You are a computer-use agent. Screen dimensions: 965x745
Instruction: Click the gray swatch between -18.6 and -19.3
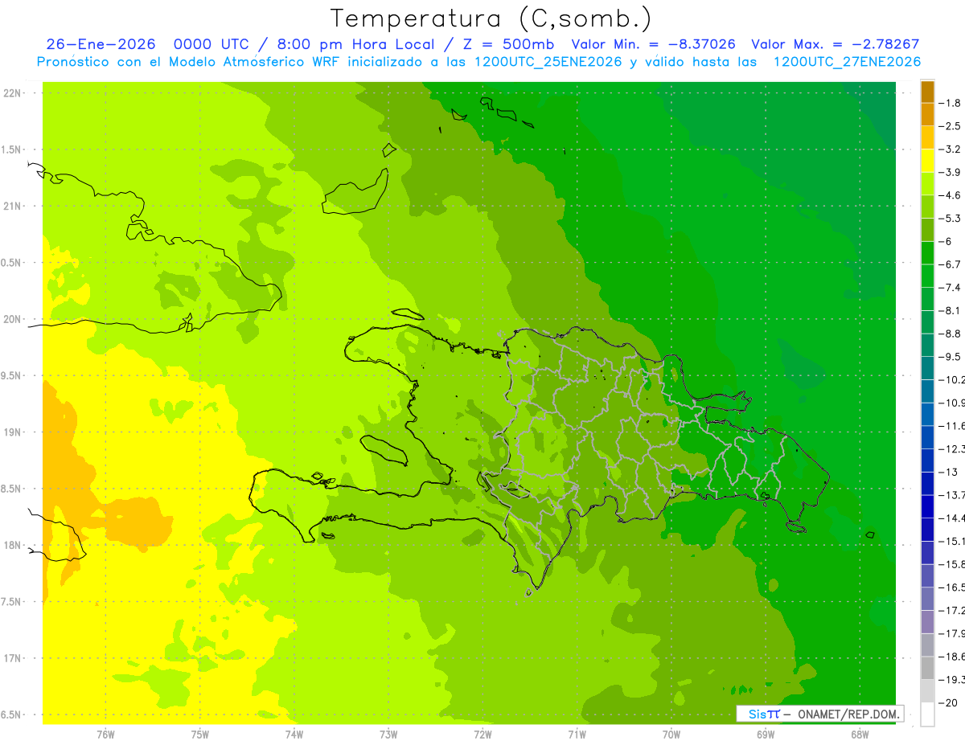[927, 668]
